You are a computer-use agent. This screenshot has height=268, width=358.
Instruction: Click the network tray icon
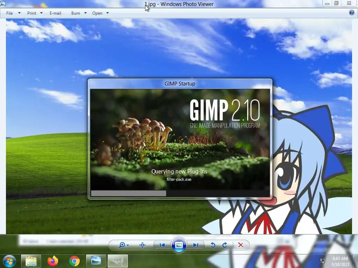pyautogui.click(x=323, y=261)
